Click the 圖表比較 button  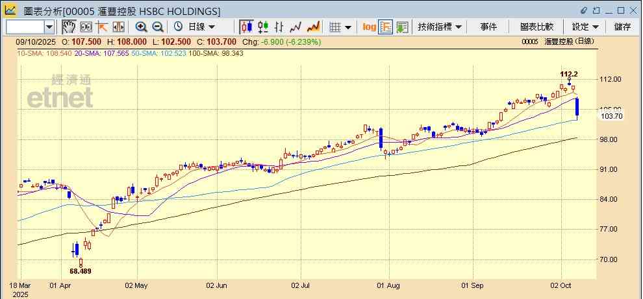(x=536, y=27)
